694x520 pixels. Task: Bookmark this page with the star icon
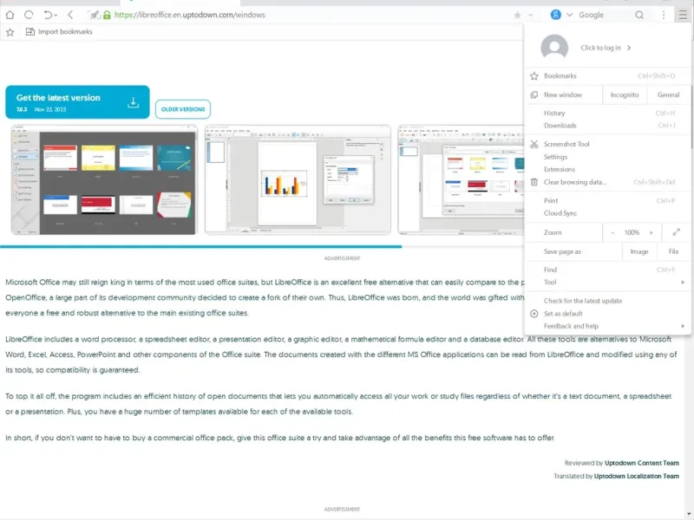pos(517,15)
